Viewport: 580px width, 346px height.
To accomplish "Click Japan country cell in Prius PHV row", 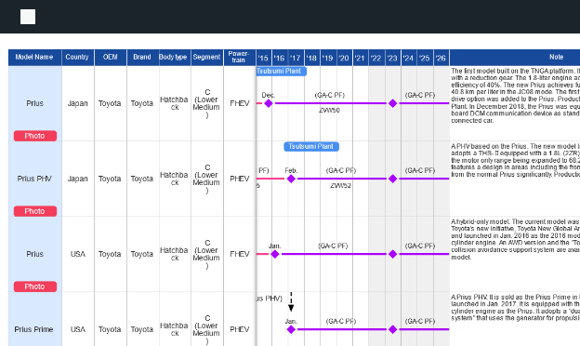I will point(78,179).
